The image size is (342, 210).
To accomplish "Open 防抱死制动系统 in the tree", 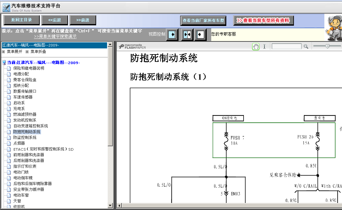I will (x=27, y=132).
